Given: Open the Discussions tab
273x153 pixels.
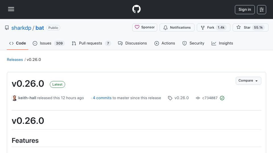Looking at the screenshot, I should tap(132, 43).
